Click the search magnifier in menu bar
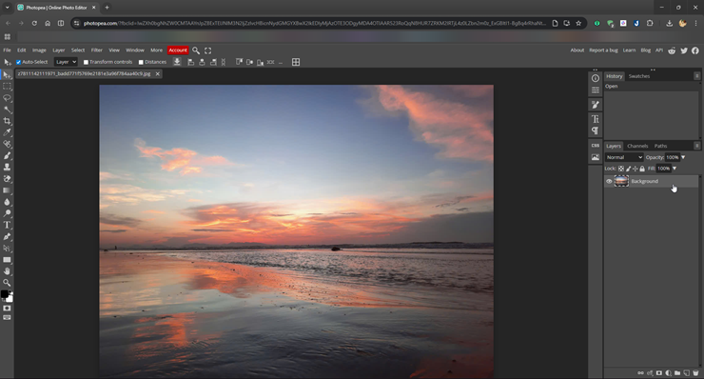This screenshot has width=704, height=379. pyautogui.click(x=196, y=50)
